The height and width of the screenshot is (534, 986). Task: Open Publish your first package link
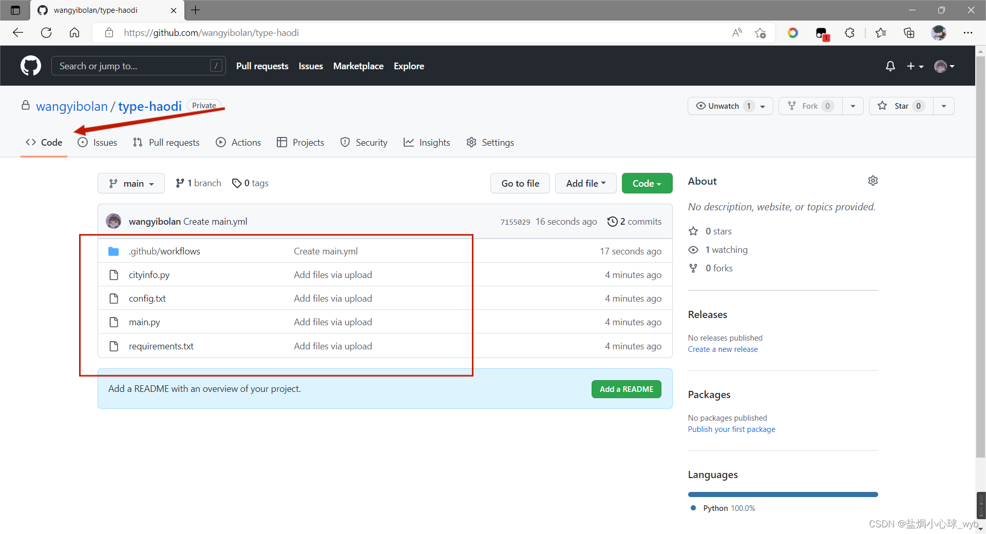[731, 429]
